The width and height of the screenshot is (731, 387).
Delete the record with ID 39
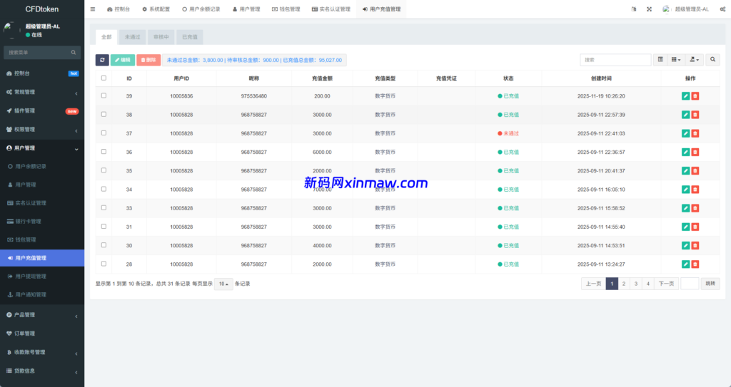tap(695, 96)
